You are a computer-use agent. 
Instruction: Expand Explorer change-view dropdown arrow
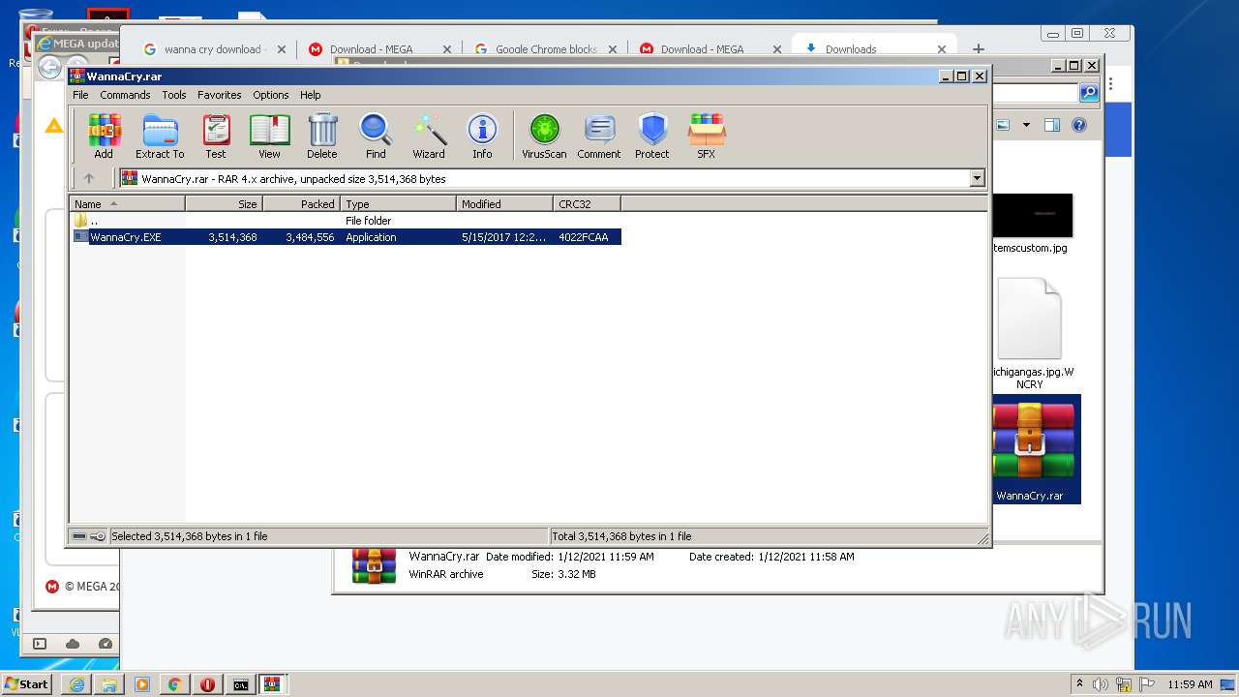(x=1026, y=125)
